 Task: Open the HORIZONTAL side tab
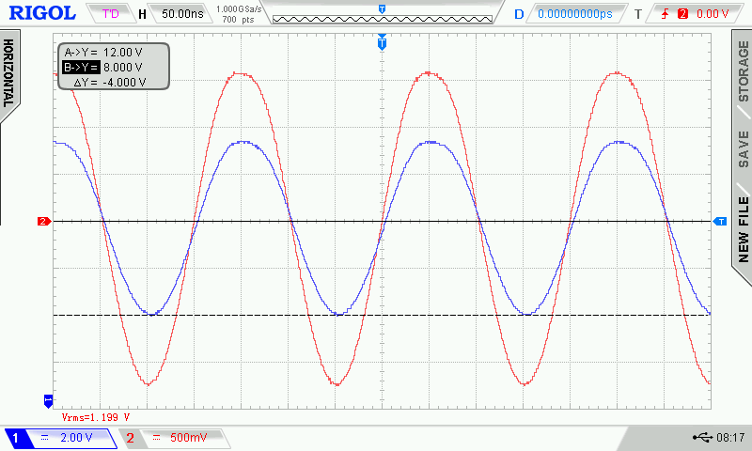coord(8,73)
